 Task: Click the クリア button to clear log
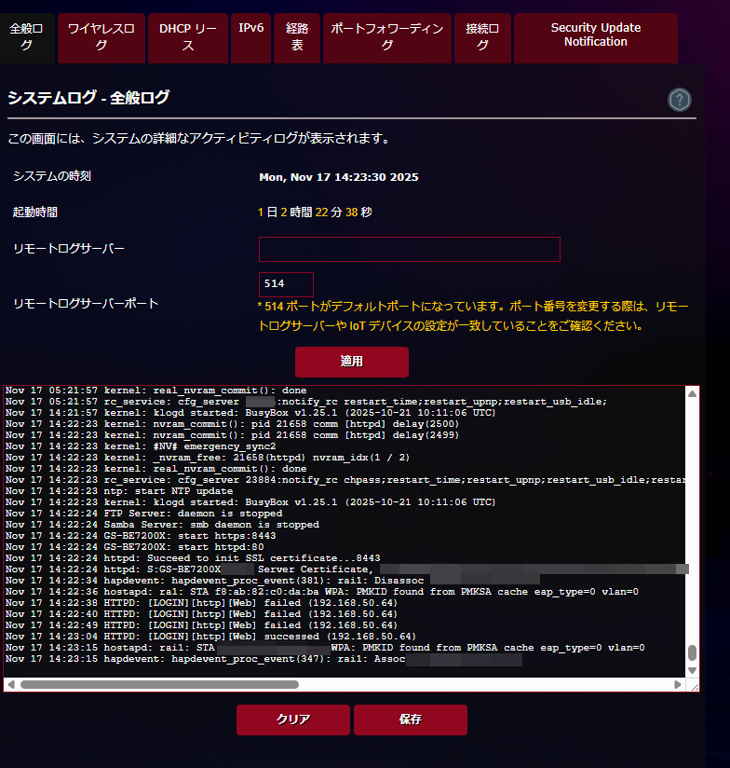(292, 720)
